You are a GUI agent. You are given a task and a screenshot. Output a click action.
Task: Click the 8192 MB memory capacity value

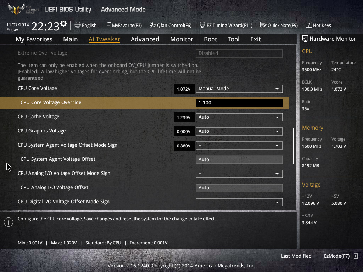pos(311,166)
